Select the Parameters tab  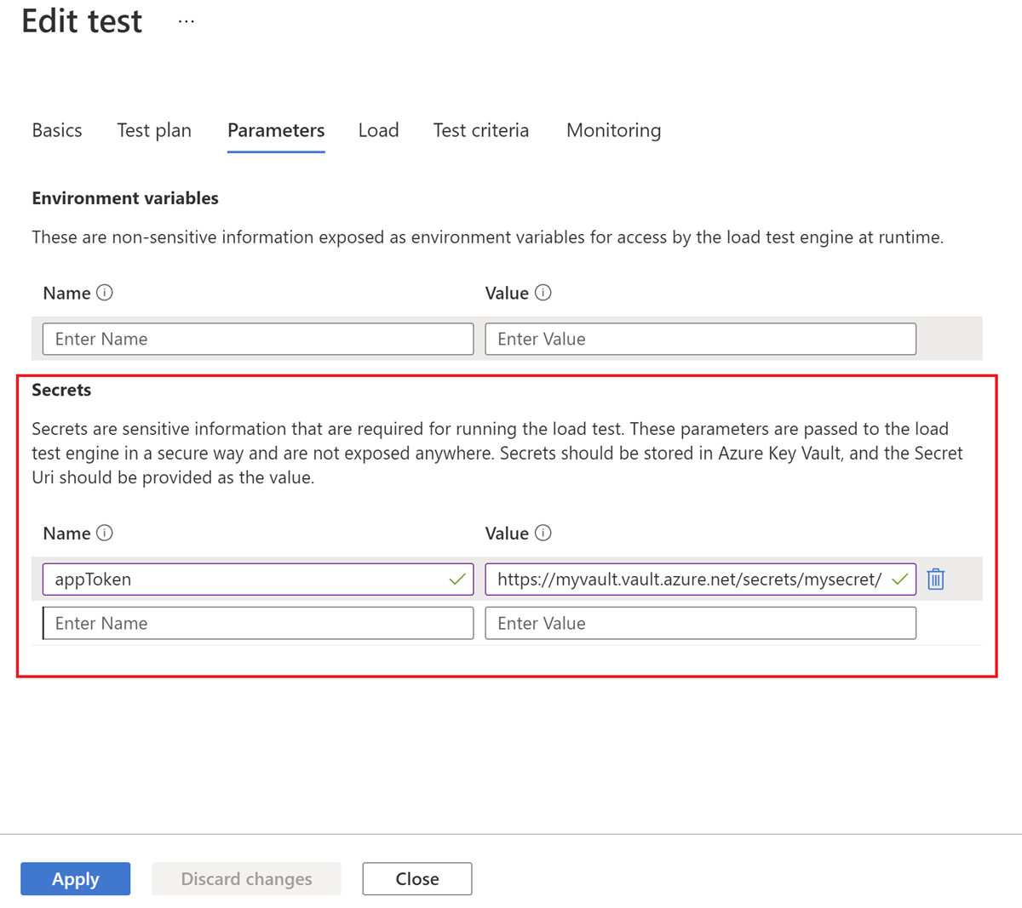tap(275, 130)
